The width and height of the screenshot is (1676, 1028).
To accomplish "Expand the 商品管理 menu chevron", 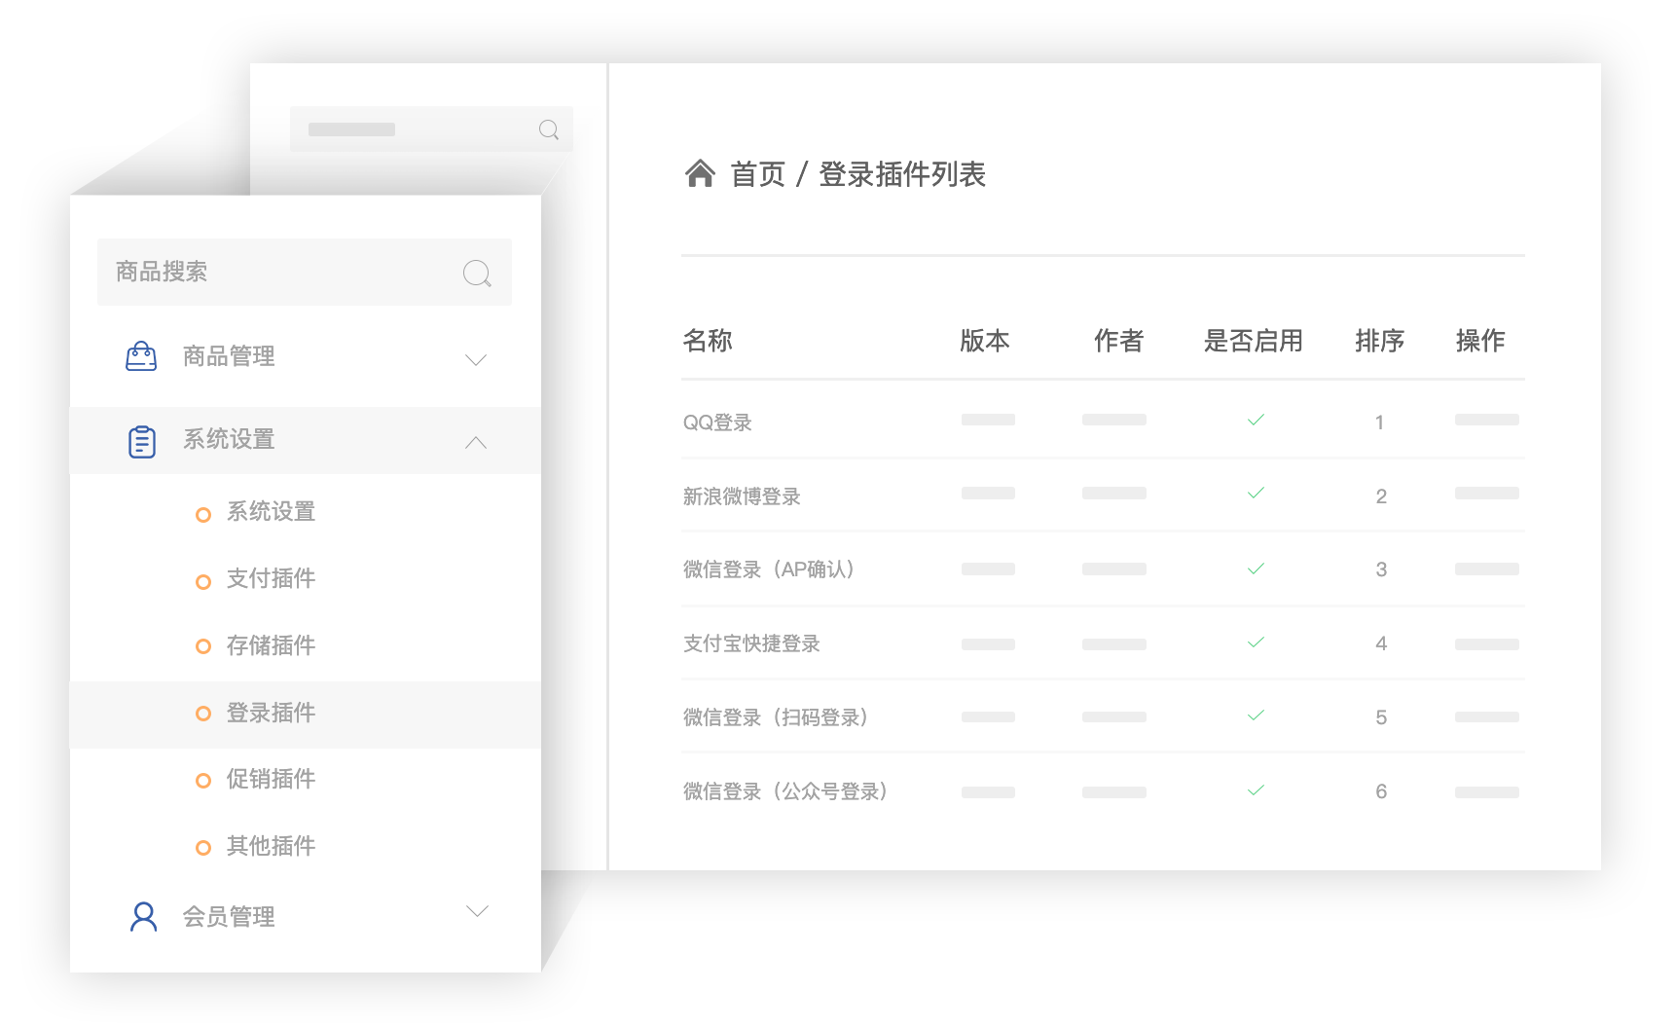I will 476,359.
